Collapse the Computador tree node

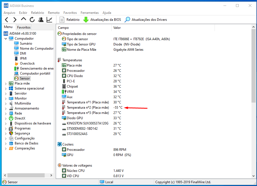click(6, 39)
